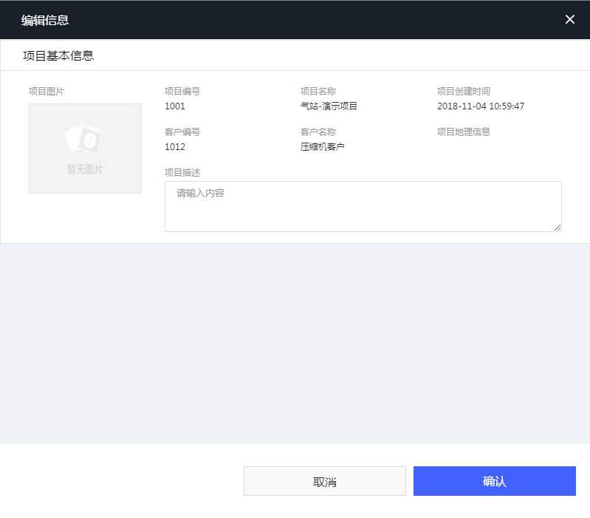This screenshot has height=518, width=590.
Task: Confirm changes with the 确认 button
Action: pos(494,481)
